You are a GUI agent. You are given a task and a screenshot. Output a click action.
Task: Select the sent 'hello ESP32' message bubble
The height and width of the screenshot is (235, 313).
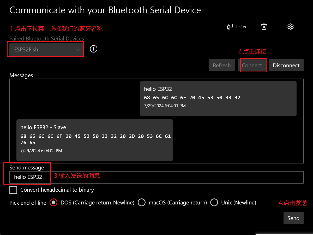[x=218, y=98]
